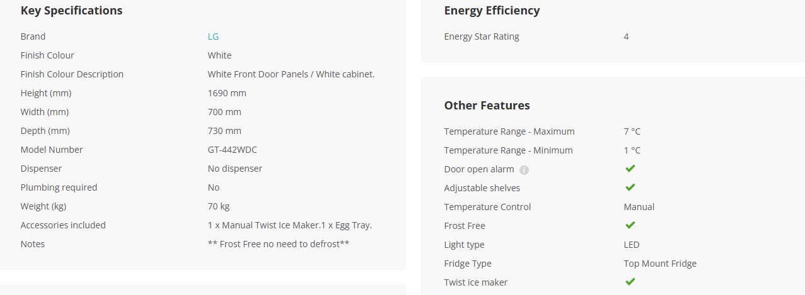This screenshot has width=805, height=295.
Task: Click the Energy Star Rating value 4
Action: click(x=626, y=36)
